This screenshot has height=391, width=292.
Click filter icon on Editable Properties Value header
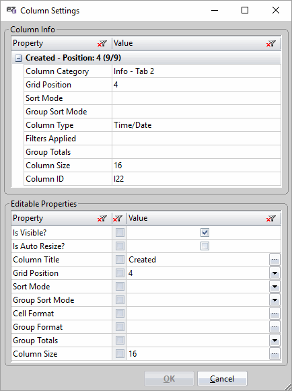coord(270,219)
